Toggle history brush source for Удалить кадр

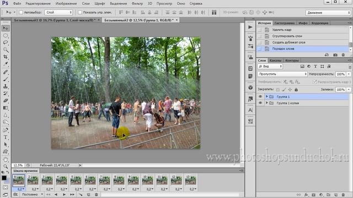click(x=260, y=30)
